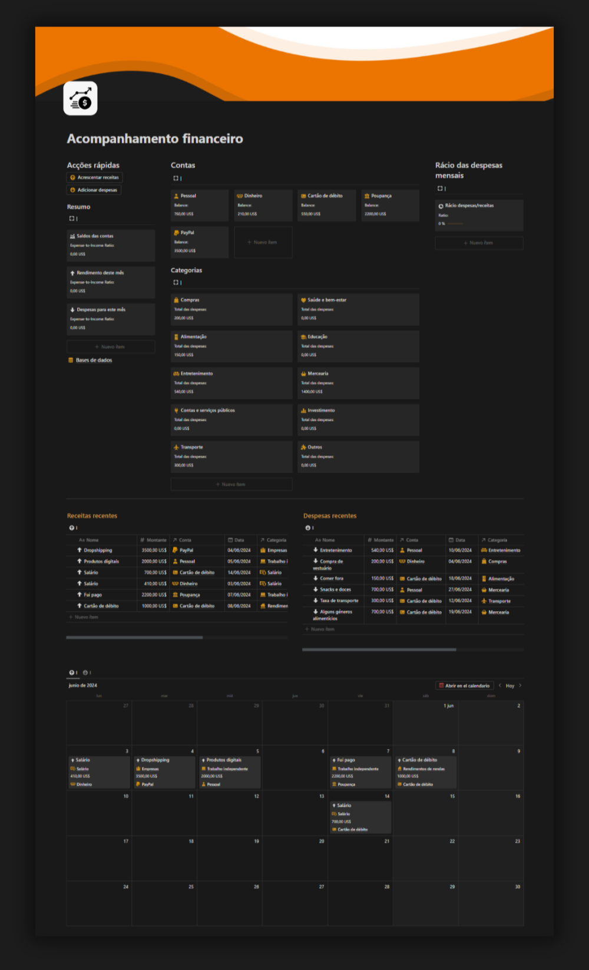
Task: Click the Educação category graduation icon
Action: (303, 336)
